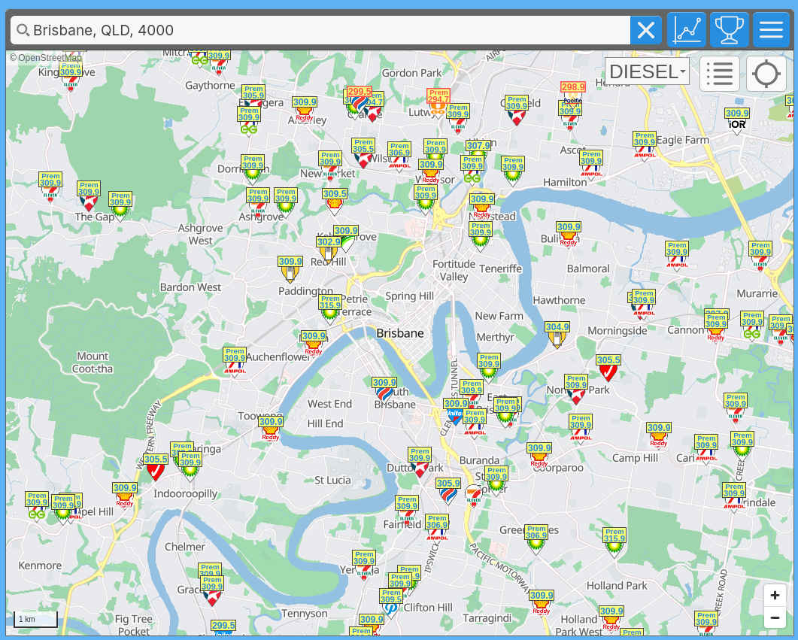798x640 pixels.
Task: Select the 305.5 Prem marker near Wilston
Action: tap(363, 153)
